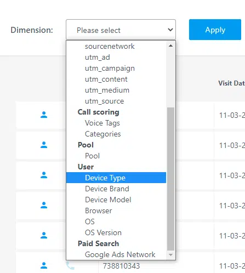Click the dropdown list scroll-down arrow
Viewport: 245px width, 273px height.
170,255
